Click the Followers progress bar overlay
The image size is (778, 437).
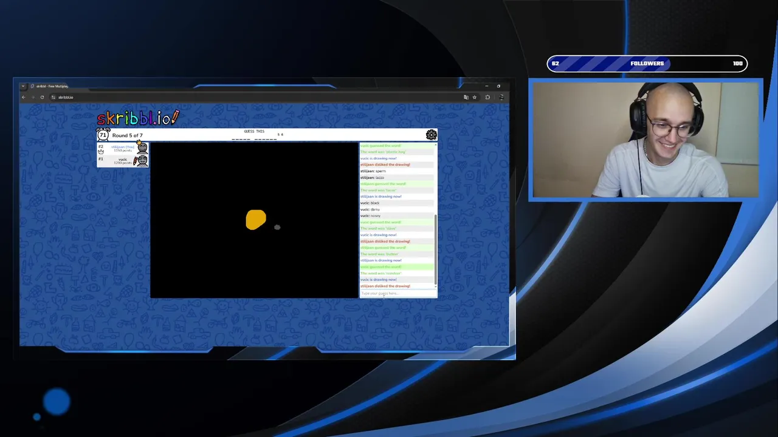click(x=647, y=63)
